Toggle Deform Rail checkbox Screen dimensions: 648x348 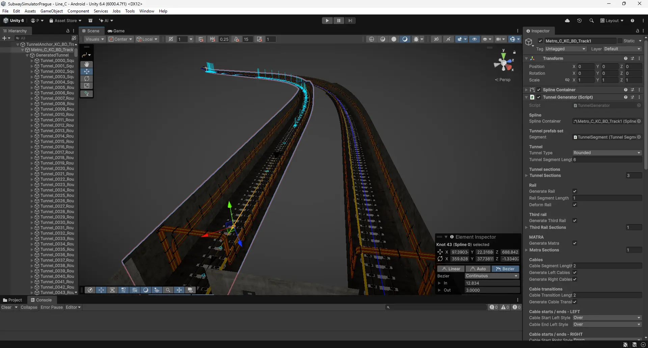[x=575, y=205]
